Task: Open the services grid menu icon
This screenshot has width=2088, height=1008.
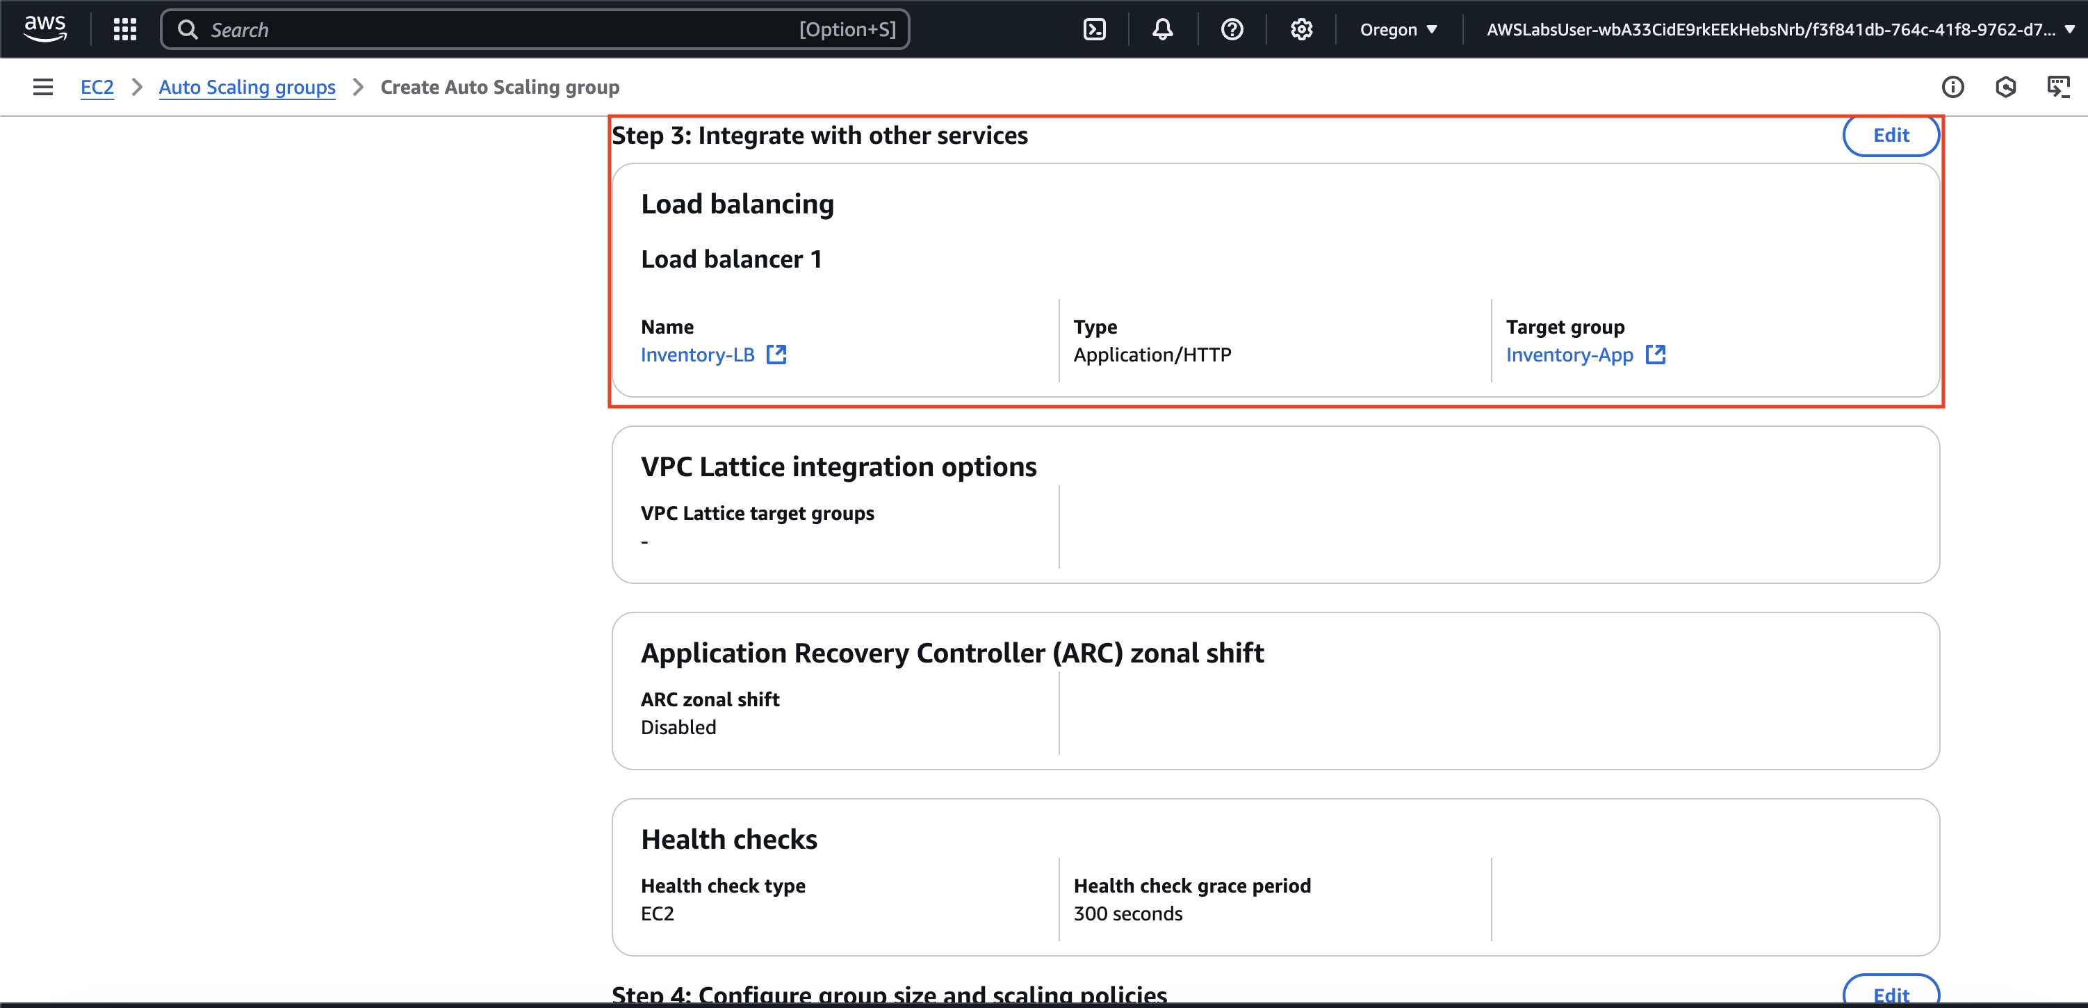Action: 125,29
